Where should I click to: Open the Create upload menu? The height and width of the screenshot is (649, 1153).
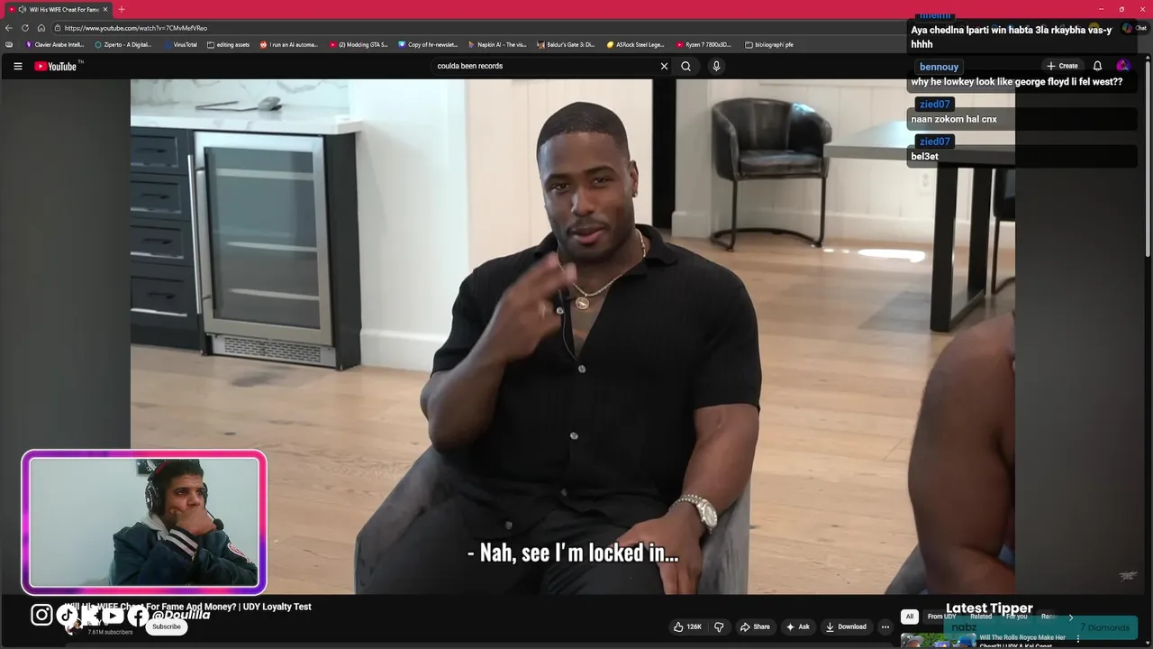tap(1062, 66)
